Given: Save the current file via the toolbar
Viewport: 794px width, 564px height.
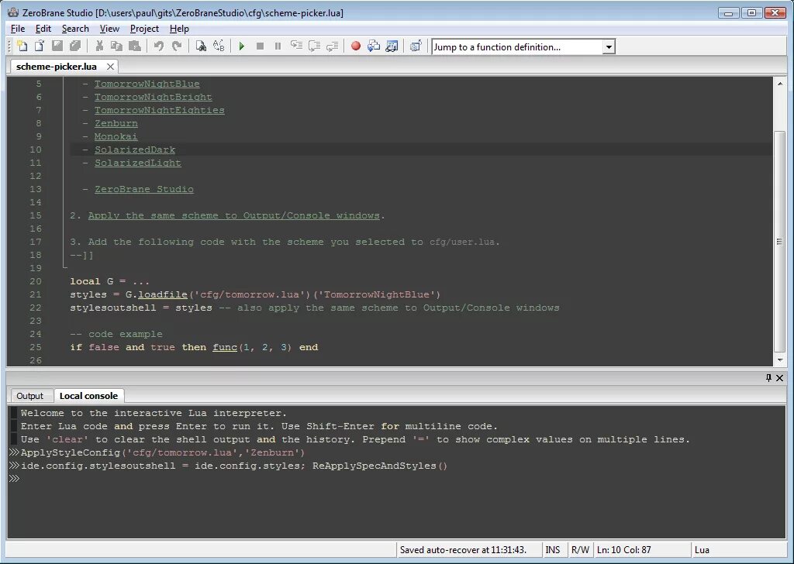Looking at the screenshot, I should [x=57, y=46].
